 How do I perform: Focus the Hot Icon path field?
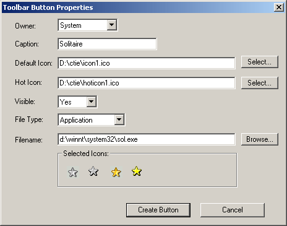tap(147, 83)
